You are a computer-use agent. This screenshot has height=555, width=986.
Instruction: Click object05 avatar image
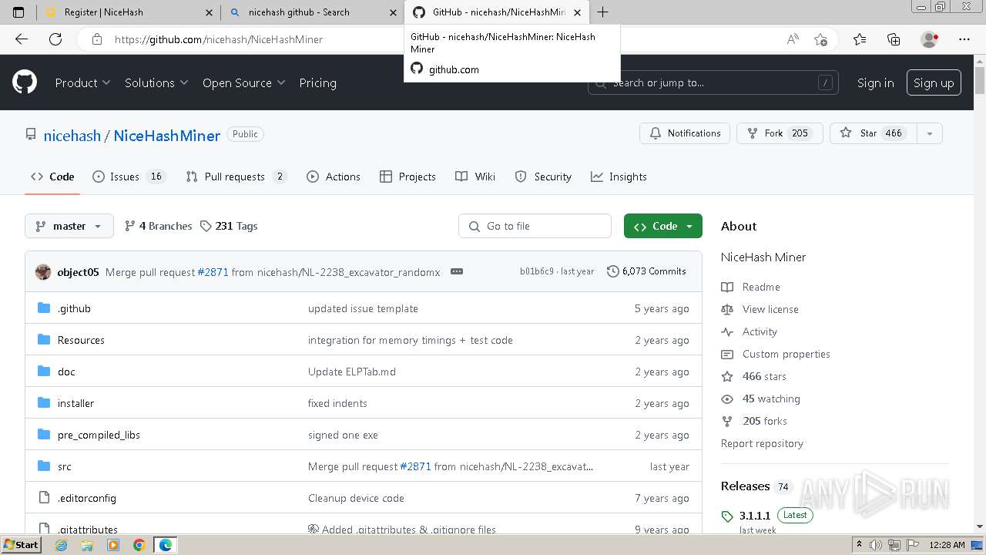coord(43,271)
